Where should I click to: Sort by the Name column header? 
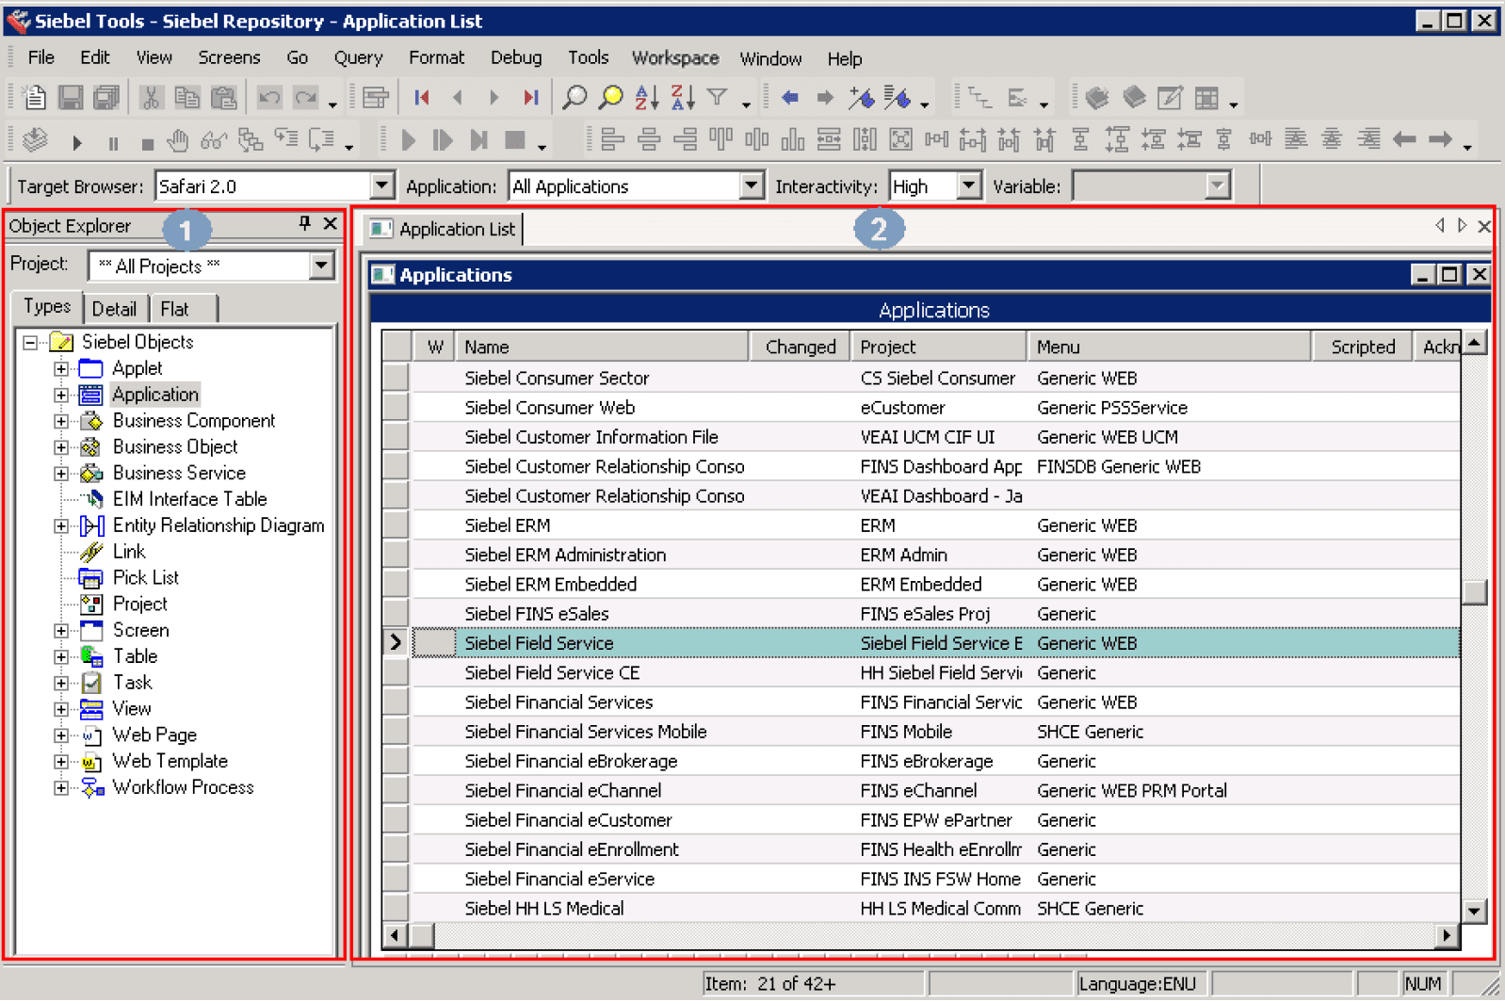pos(603,347)
